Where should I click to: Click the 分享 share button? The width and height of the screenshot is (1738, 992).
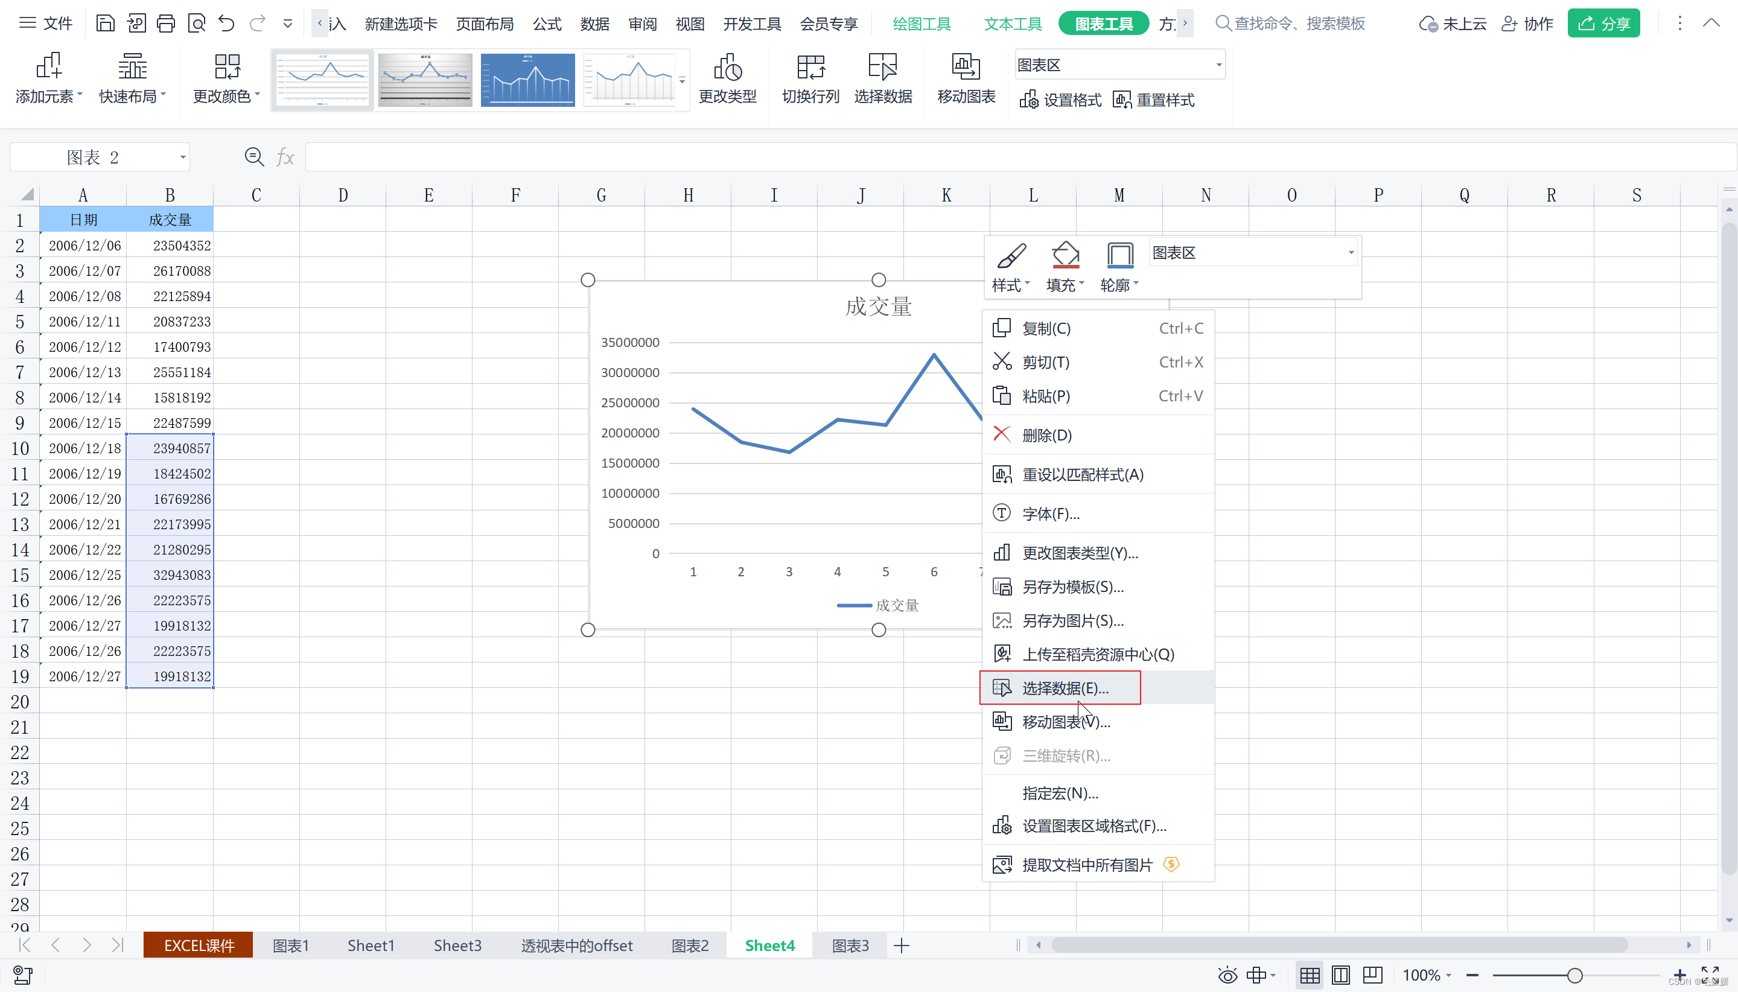click(1603, 24)
